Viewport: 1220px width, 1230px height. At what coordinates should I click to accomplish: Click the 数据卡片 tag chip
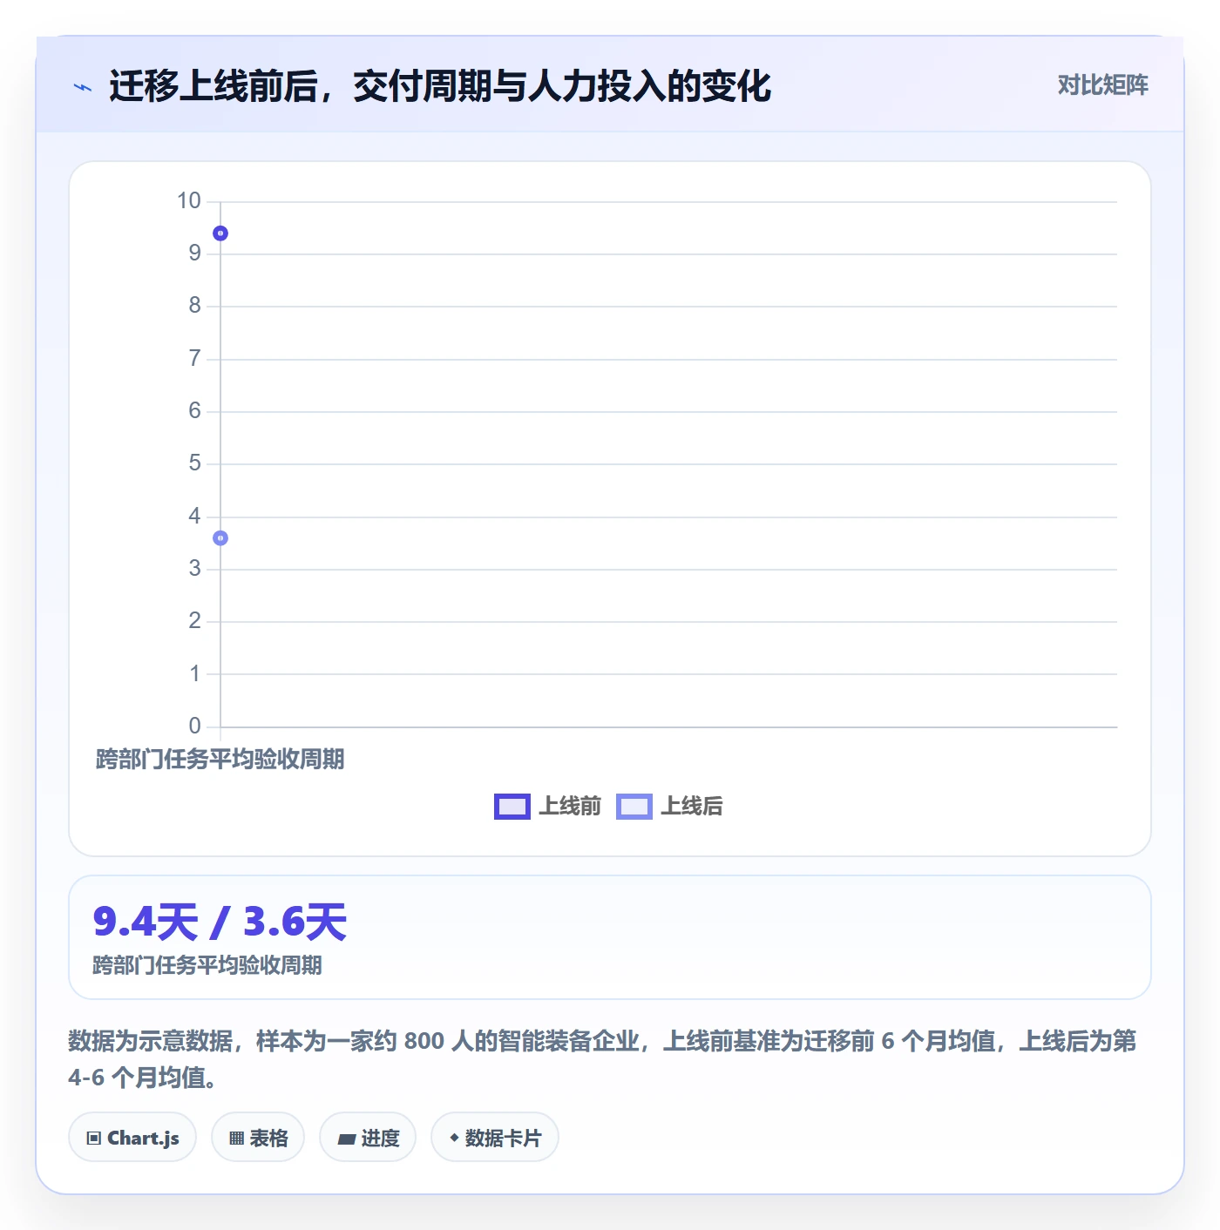pos(495,1138)
